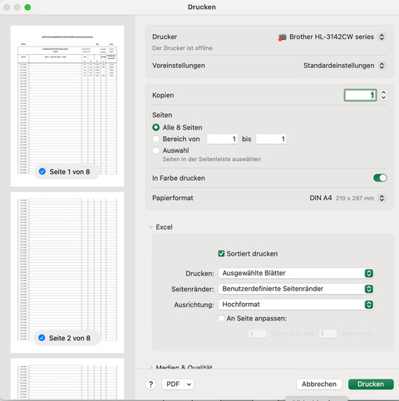Image resolution: width=399 pixels, height=401 pixels.
Task: Click the Brother printer icon
Action: click(x=282, y=37)
